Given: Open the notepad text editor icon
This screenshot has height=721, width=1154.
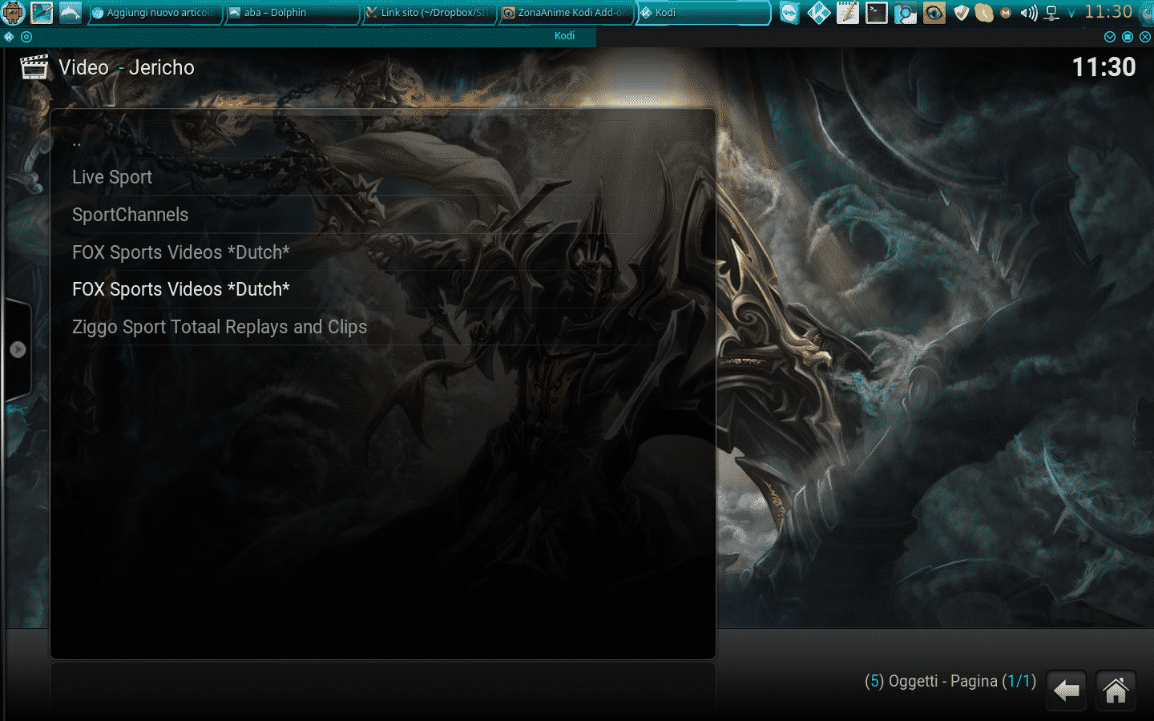Looking at the screenshot, I should click(x=848, y=13).
